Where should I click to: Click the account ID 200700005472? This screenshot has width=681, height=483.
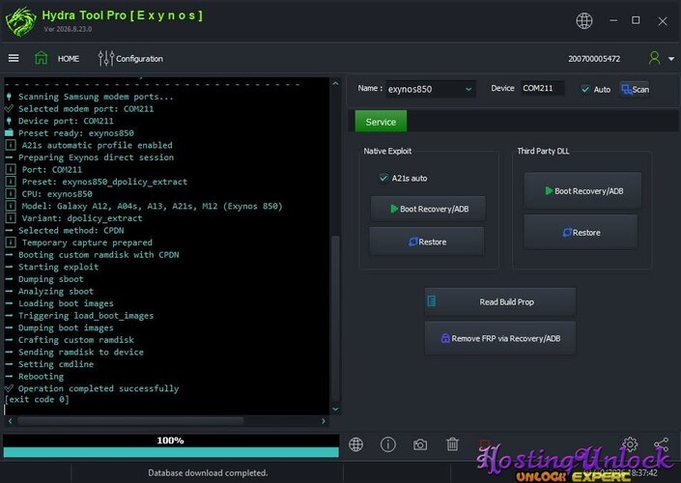click(594, 59)
